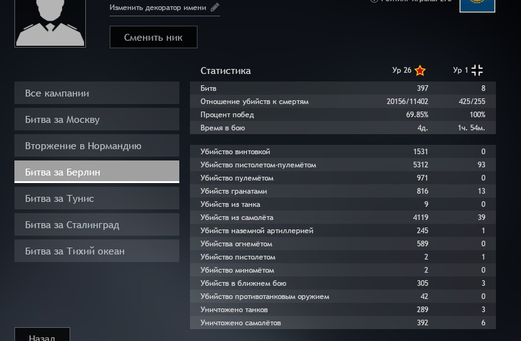Click the player avatar silhouette

[50, 22]
